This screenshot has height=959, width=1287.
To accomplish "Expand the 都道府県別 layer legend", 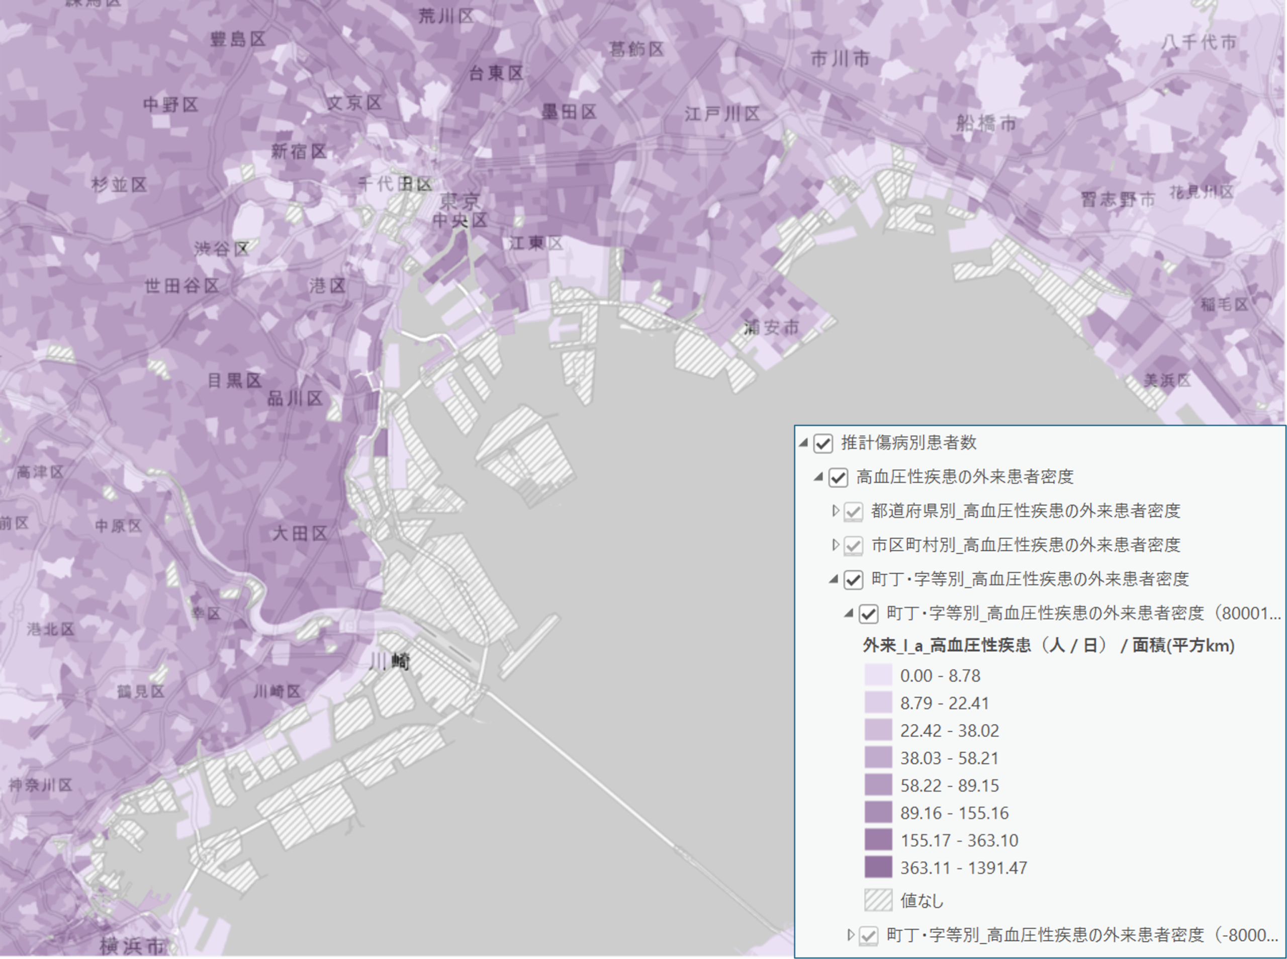I will (x=835, y=511).
